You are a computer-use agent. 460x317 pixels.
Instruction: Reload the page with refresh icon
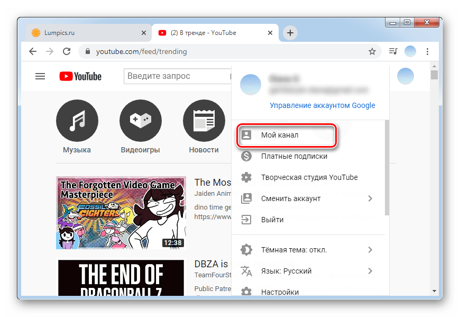coord(67,52)
